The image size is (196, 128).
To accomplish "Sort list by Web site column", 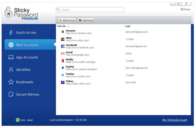I will point(62,26).
